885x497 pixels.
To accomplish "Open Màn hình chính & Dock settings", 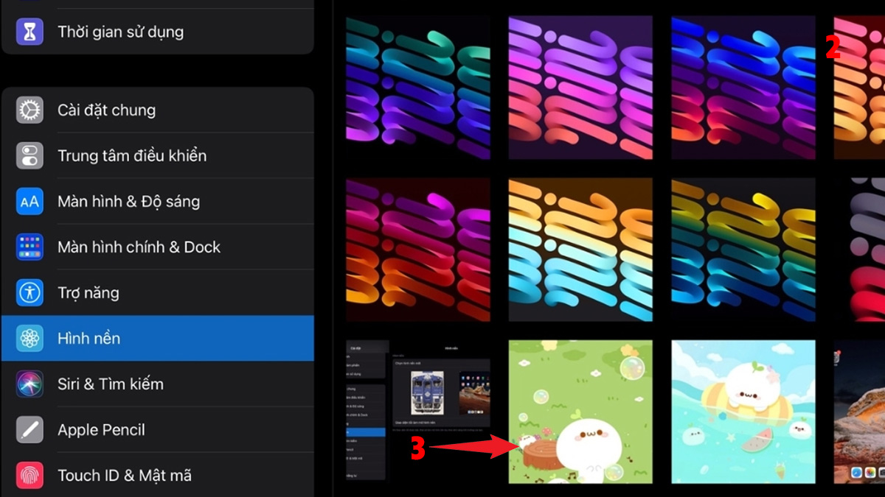I will tap(158, 247).
